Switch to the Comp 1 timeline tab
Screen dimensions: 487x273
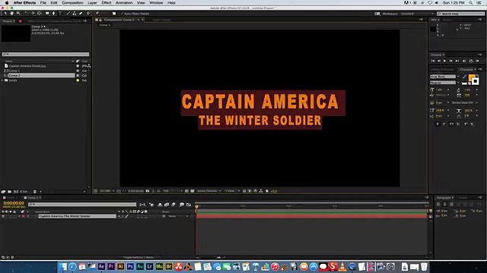[11, 198]
